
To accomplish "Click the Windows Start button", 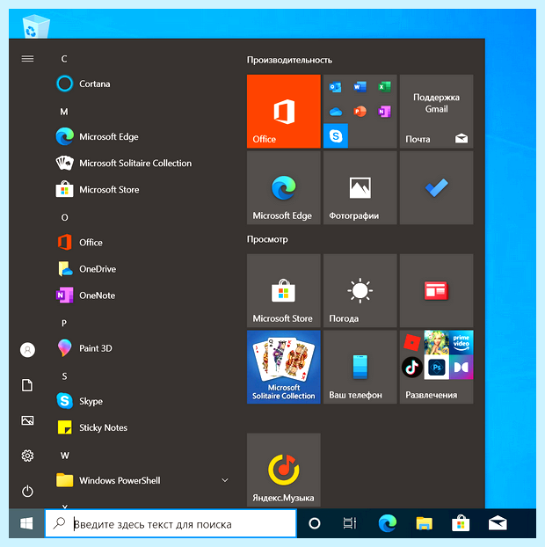I will [x=26, y=523].
